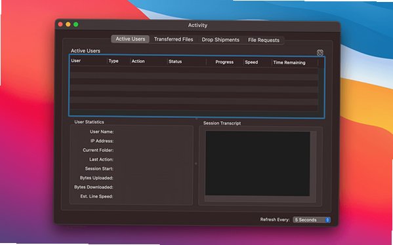This screenshot has height=245, width=393.
Task: Sort by the Type column header
Action: (118, 62)
